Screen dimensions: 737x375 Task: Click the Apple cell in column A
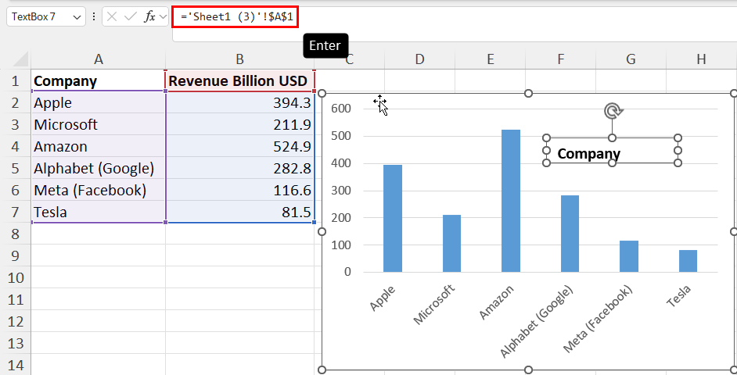click(x=99, y=102)
